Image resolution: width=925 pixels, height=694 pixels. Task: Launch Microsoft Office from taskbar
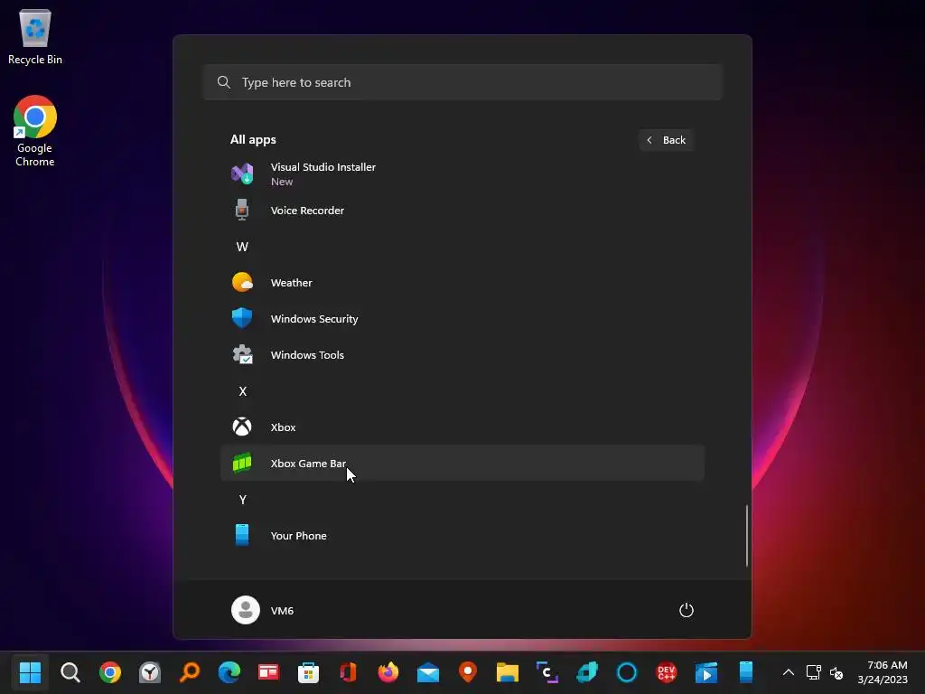348,672
